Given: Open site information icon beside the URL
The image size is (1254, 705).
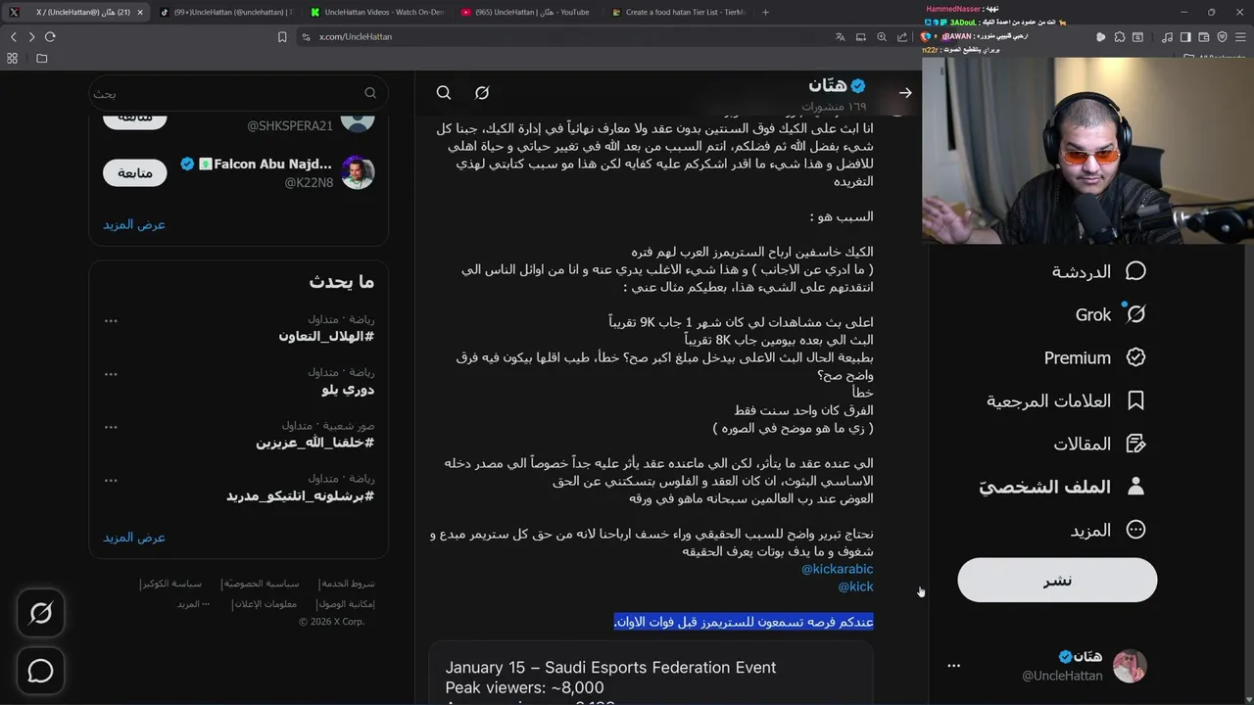Looking at the screenshot, I should pos(306,37).
